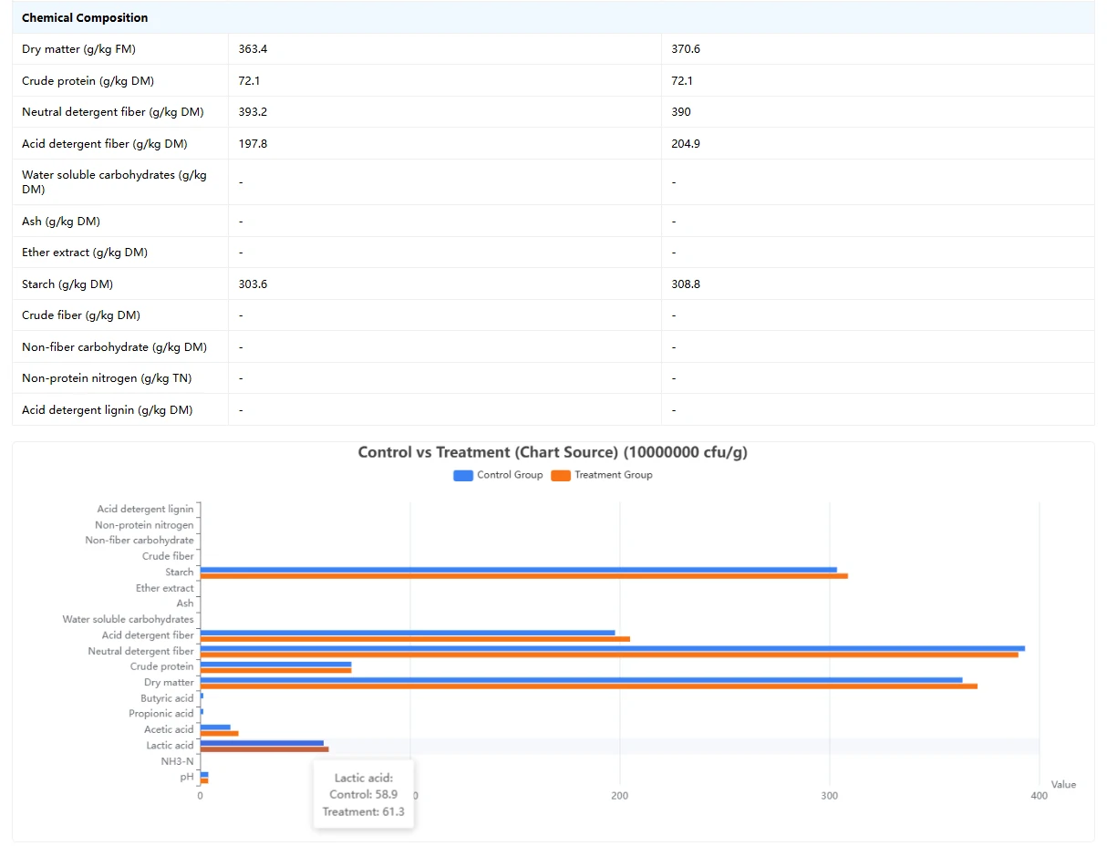Select the Dry matter (g/kg FM) row label
The image size is (1107, 846).
pyautogui.click(x=78, y=49)
